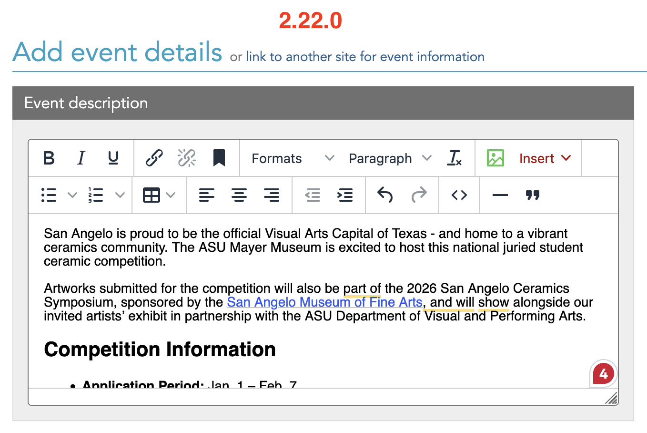This screenshot has height=433, width=647.
Task: Insert a horizontal line
Action: tap(500, 195)
